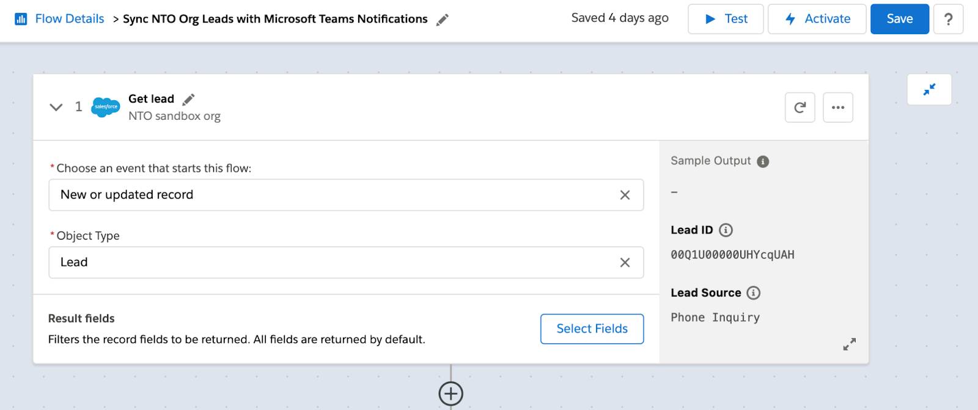This screenshot has height=410, width=978.
Task: Clear the New or updated record selection
Action: tap(625, 195)
